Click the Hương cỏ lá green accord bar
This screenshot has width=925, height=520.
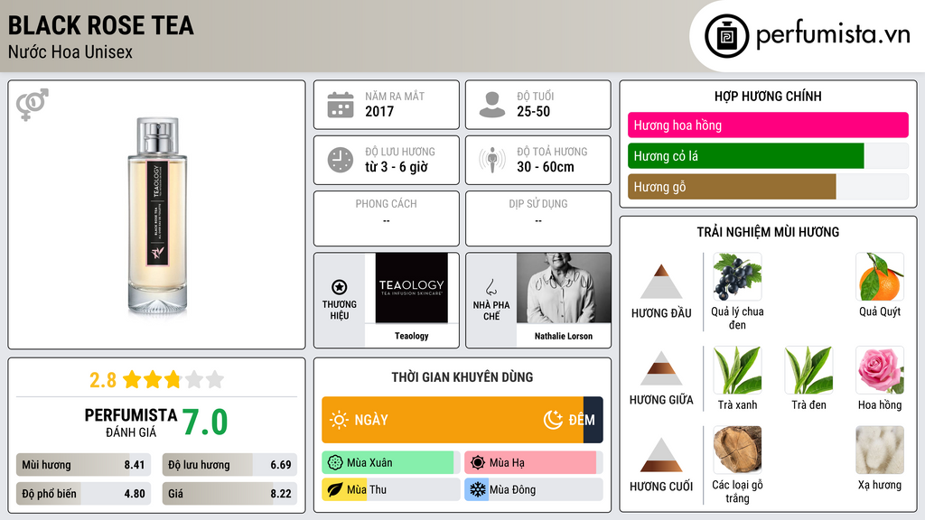(x=745, y=156)
